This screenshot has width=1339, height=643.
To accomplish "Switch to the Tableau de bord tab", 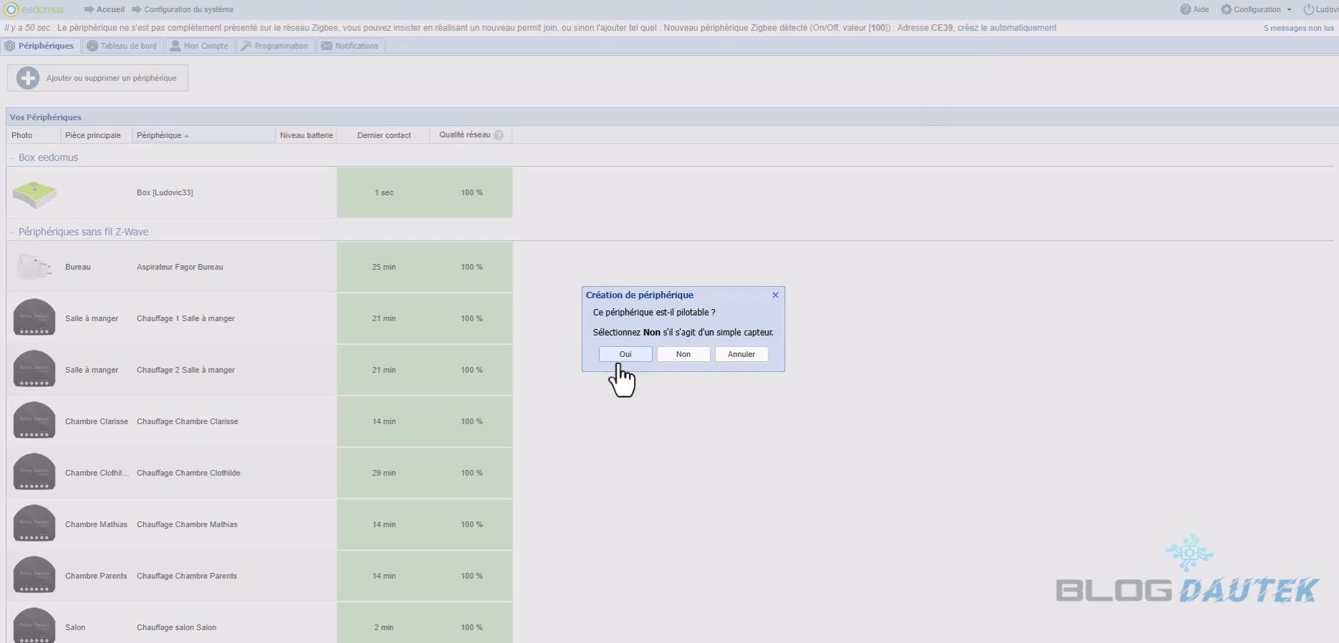I will pyautogui.click(x=122, y=46).
